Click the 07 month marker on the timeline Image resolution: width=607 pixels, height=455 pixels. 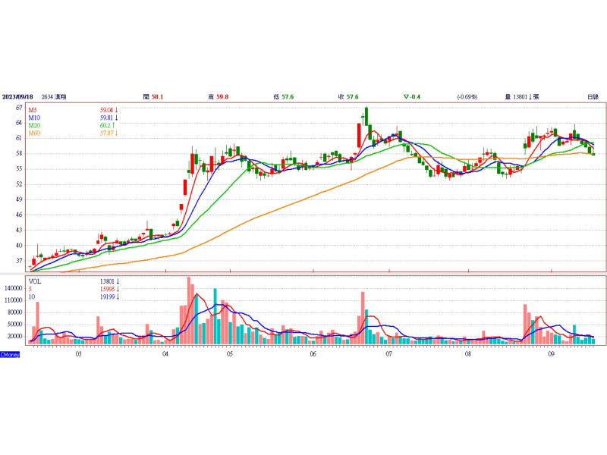tap(388, 353)
